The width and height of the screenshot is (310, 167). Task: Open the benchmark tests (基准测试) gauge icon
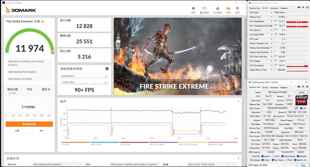tap(204, 8)
